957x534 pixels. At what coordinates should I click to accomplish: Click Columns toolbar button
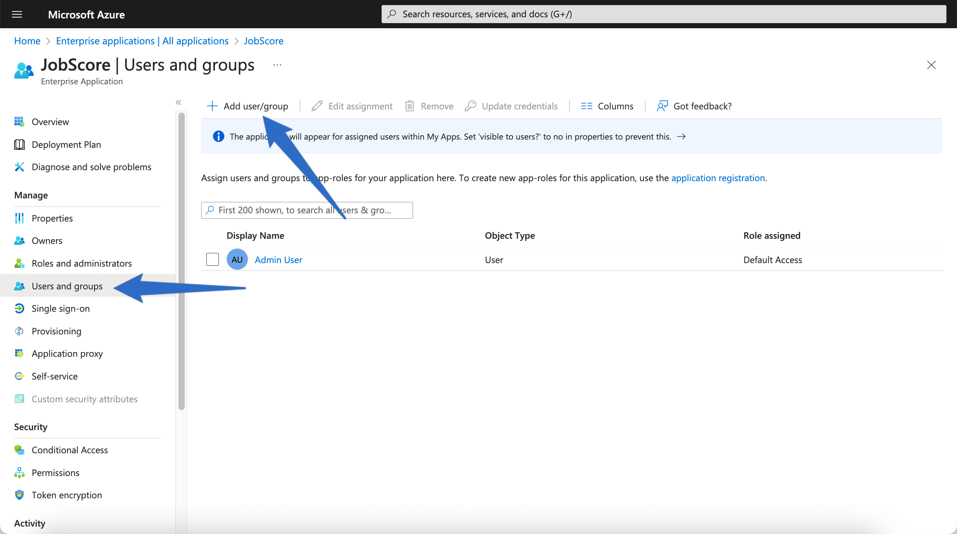click(607, 106)
